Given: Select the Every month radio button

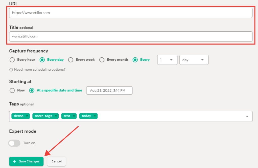Looking at the screenshot, I should (102, 60).
